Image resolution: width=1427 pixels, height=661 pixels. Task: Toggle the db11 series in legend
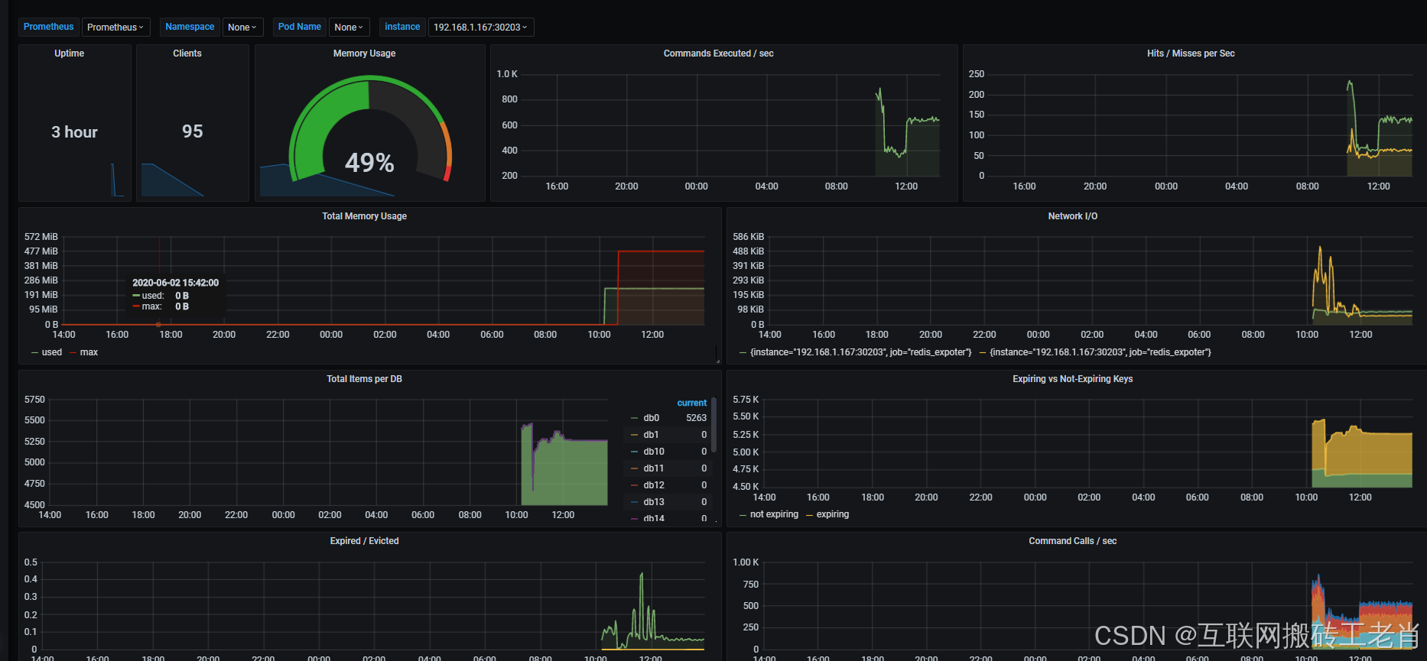click(x=654, y=468)
